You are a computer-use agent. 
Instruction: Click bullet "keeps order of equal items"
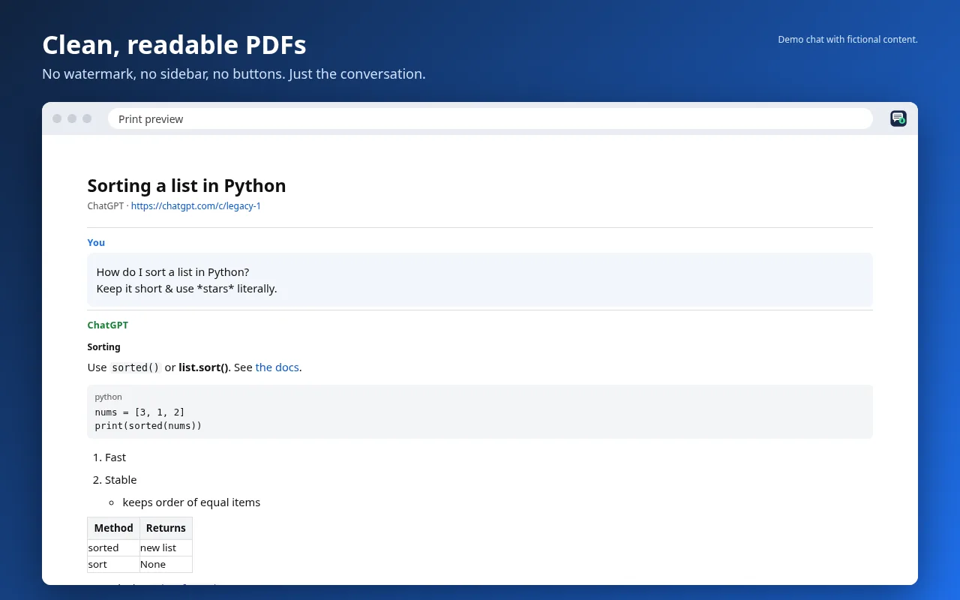191,502
